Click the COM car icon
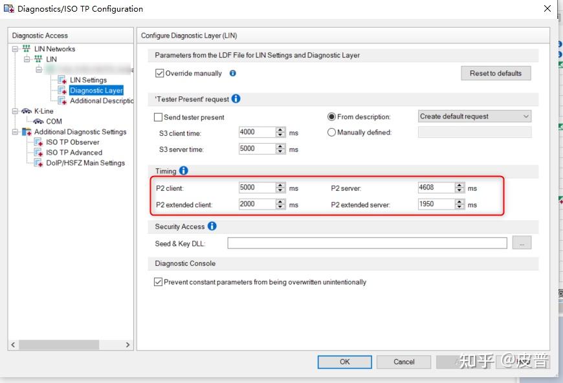Viewport: 563px width, 383px height. coord(38,122)
